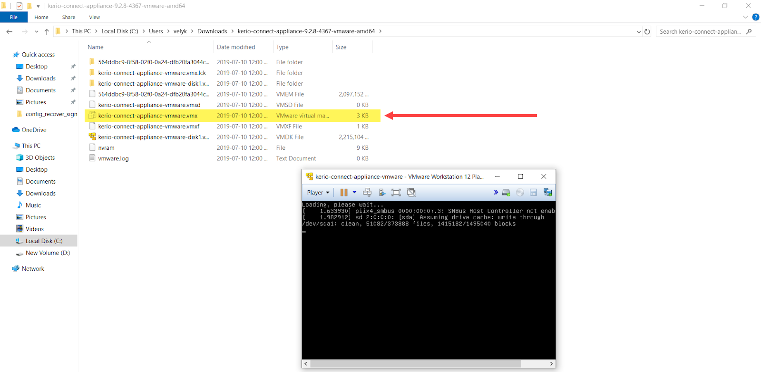Image resolution: width=761 pixels, height=372 pixels.
Task: Click the VMware window title icon
Action: point(310,176)
